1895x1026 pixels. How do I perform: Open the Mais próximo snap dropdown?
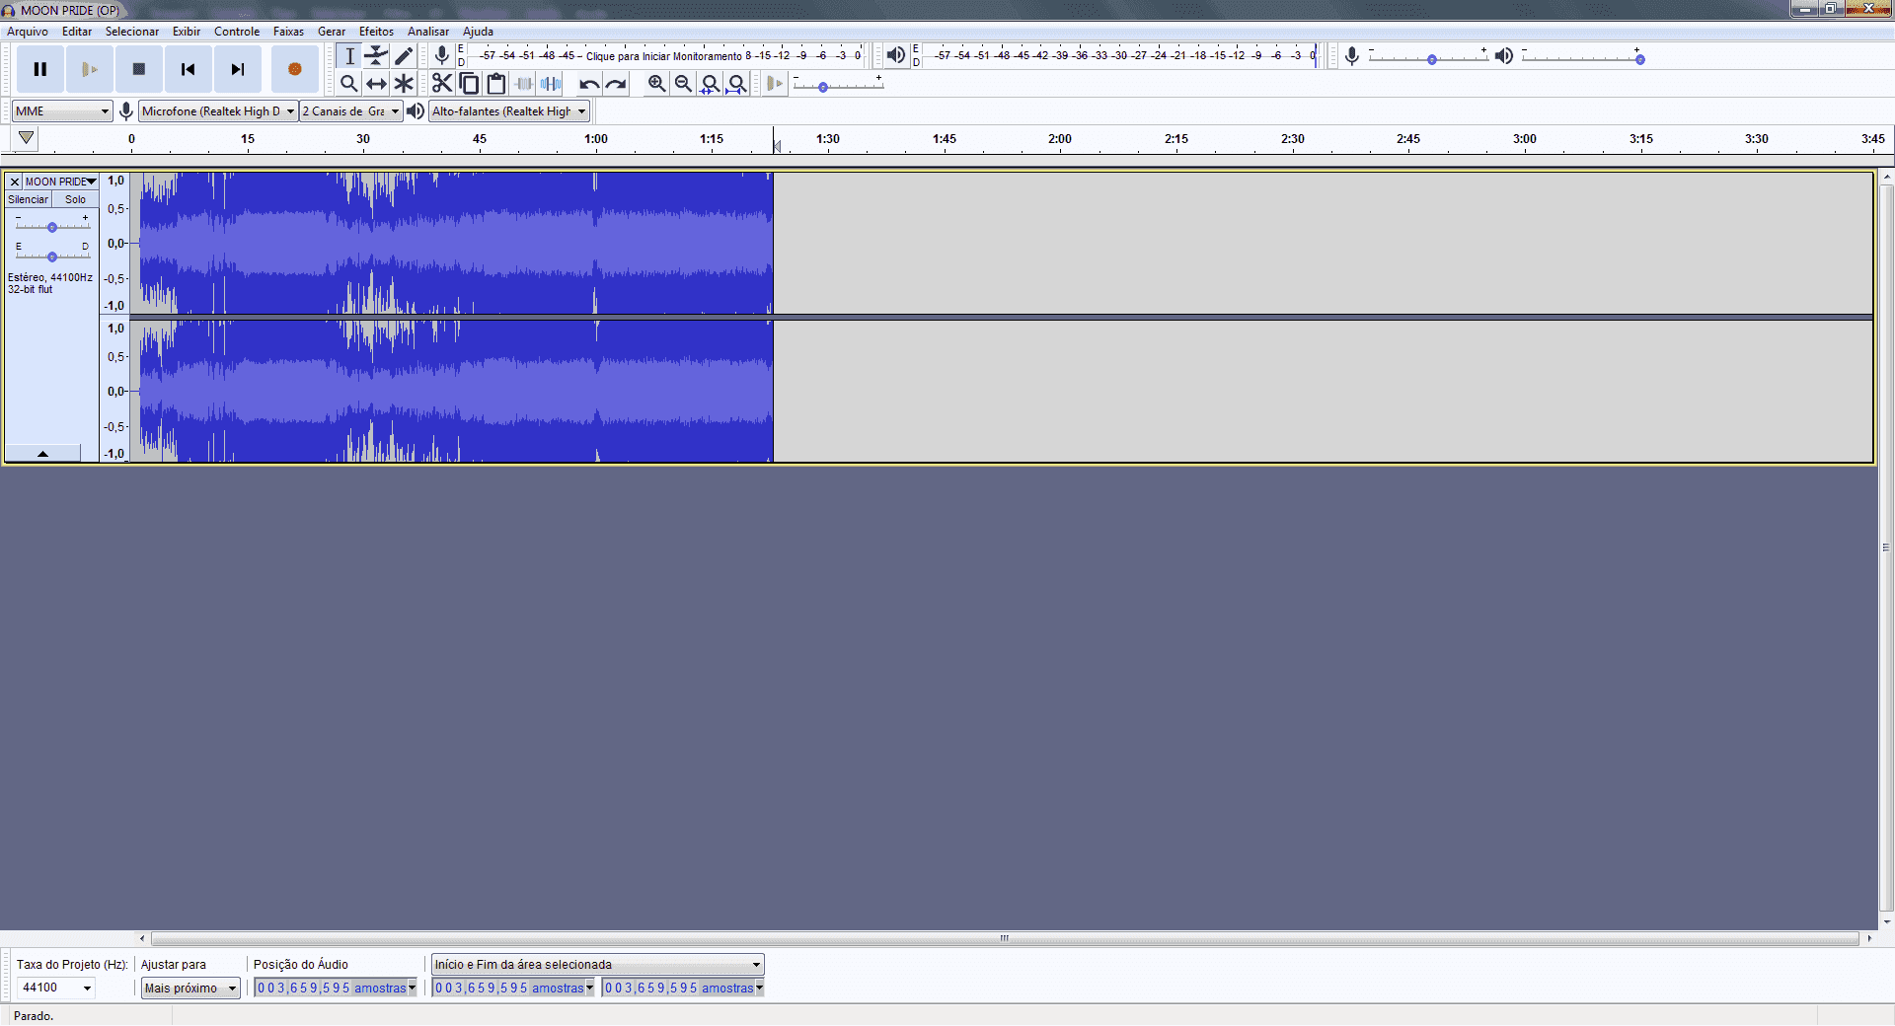click(x=190, y=988)
